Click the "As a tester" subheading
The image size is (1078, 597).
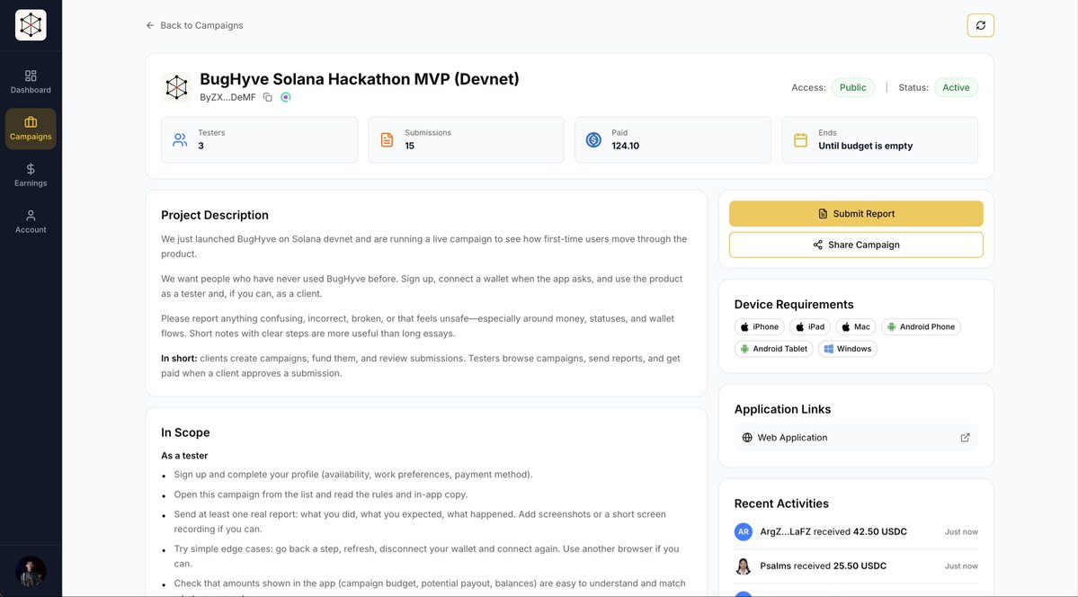coord(184,455)
